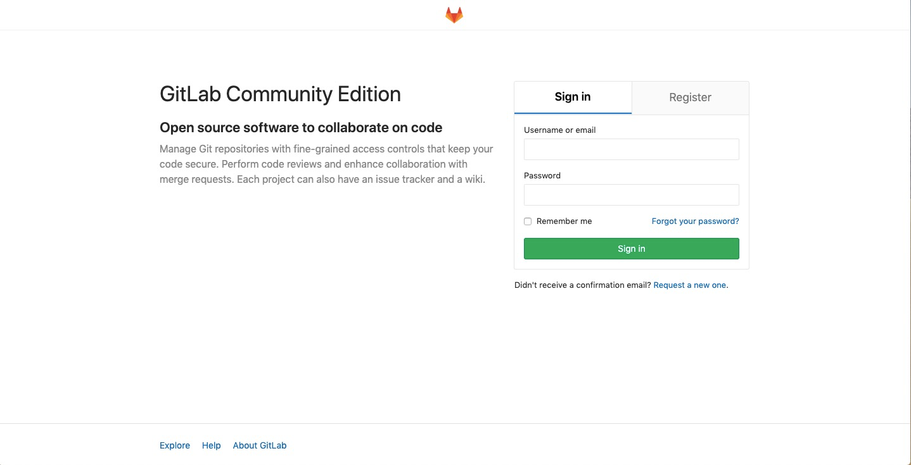Image resolution: width=911 pixels, height=465 pixels.
Task: Focus the Password input field
Action: (x=631, y=195)
